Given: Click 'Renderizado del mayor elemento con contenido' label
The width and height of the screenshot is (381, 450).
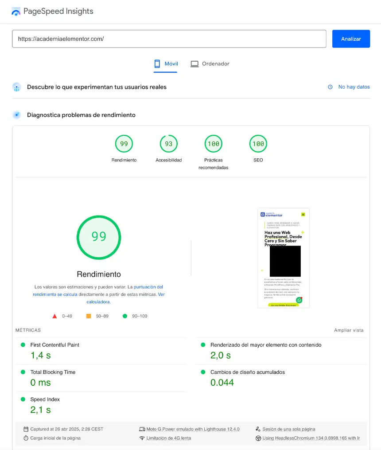Looking at the screenshot, I should (x=266, y=345).
